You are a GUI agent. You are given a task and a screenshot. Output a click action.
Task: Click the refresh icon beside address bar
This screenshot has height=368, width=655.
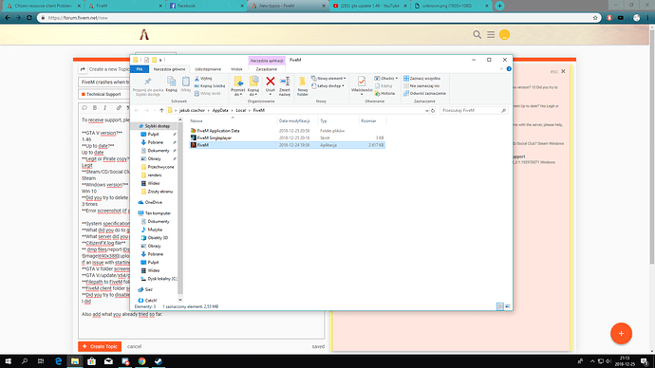tap(433, 111)
